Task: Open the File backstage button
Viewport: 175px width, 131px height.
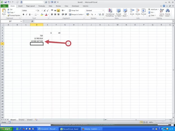Action: [x=5, y=6]
